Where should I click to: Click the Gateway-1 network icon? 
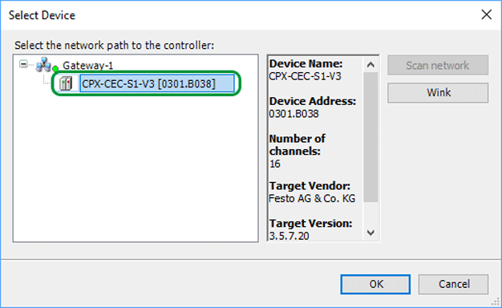pos(44,65)
